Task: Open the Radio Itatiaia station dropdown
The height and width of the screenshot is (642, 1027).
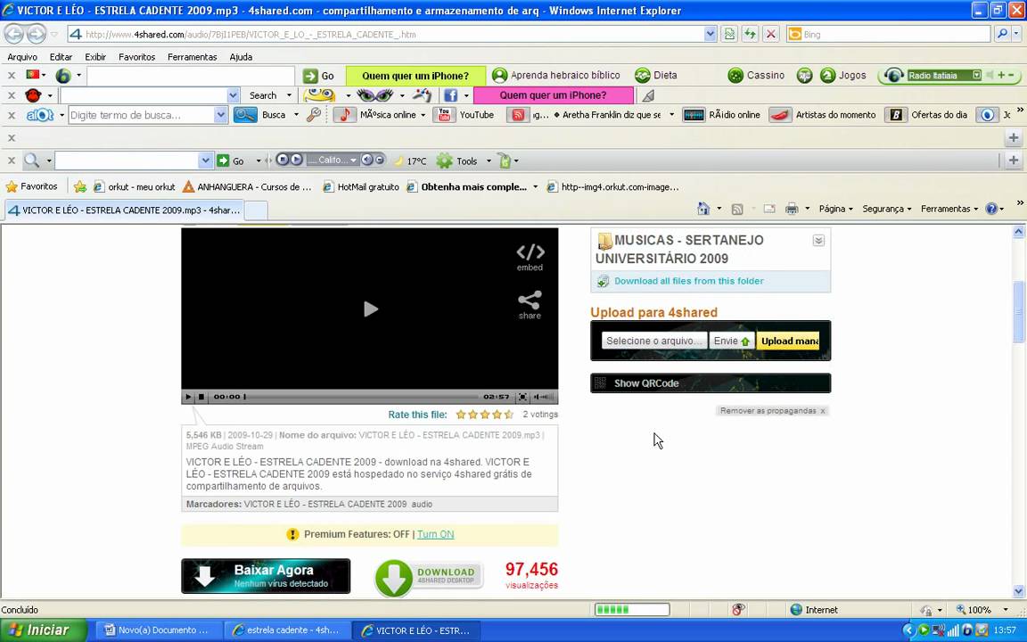Action: (976, 75)
